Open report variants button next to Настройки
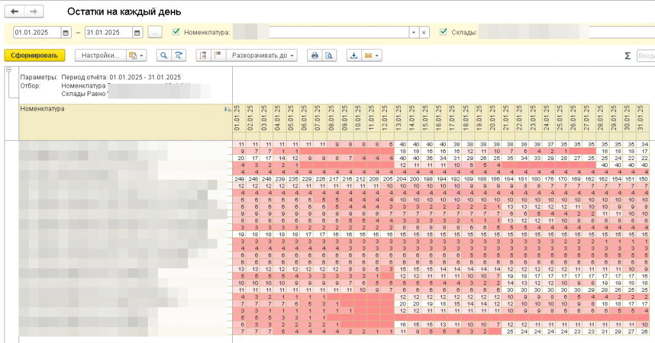 click(137, 56)
